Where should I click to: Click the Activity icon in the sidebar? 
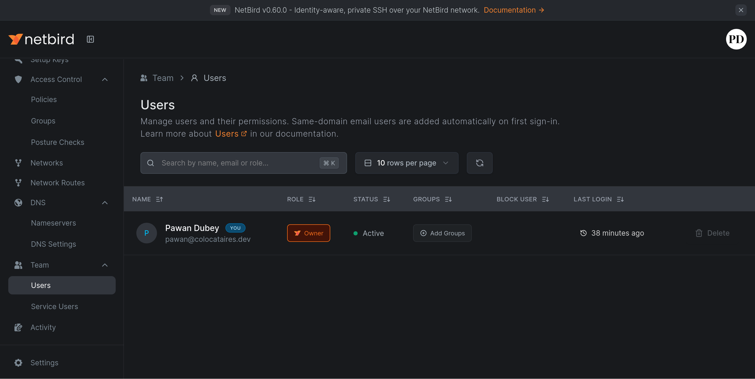[18, 327]
